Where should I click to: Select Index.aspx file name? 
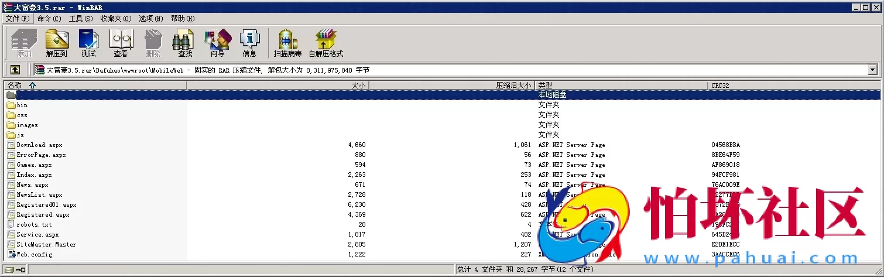click(34, 175)
